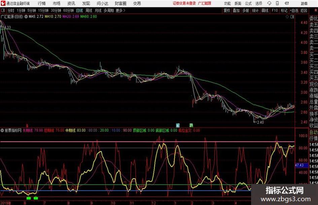This screenshot has width=318, height=205.
Task: Click the F10 company info button
Action: click(x=275, y=10)
